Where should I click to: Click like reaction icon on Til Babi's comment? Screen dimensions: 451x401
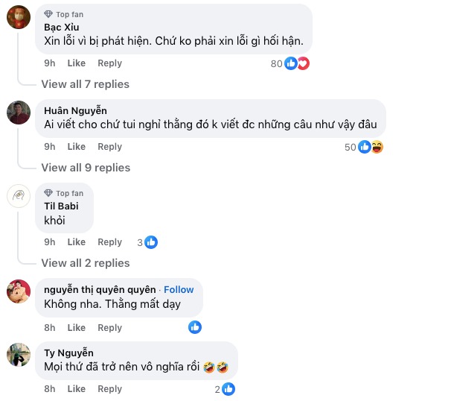(x=151, y=242)
